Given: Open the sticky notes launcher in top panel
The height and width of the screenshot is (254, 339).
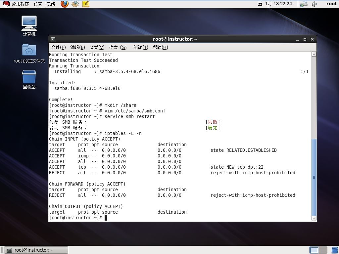Looking at the screenshot, I should coord(86,4).
